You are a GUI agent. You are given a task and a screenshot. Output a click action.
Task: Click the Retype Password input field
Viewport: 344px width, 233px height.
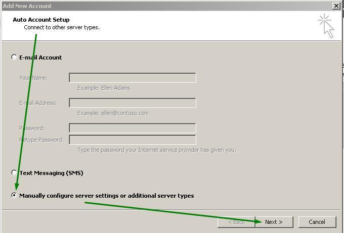click(x=133, y=140)
